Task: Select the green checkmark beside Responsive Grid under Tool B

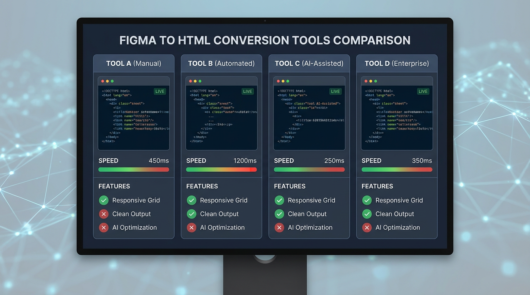Action: pos(191,200)
